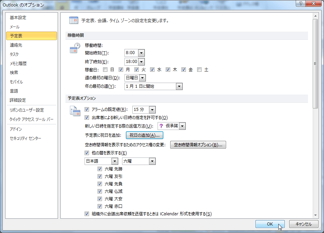Image resolution: width=324 pixels, height=233 pixels.
Task: Select 検索 in the options sidebar
Action: (x=31, y=72)
